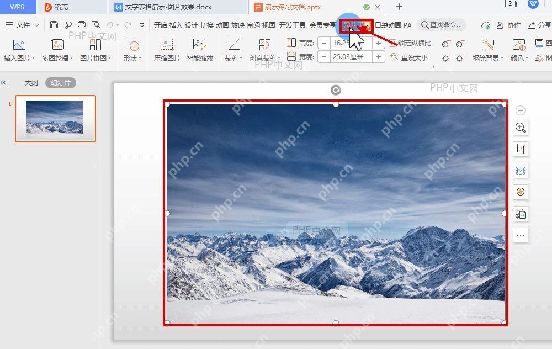Viewport: 552px width, 349px height.
Task: Click the cloud sync status icon
Action: pyautogui.click(x=486, y=25)
